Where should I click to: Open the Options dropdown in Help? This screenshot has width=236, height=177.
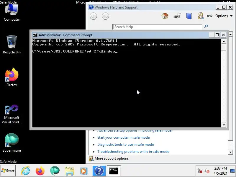(224, 16)
